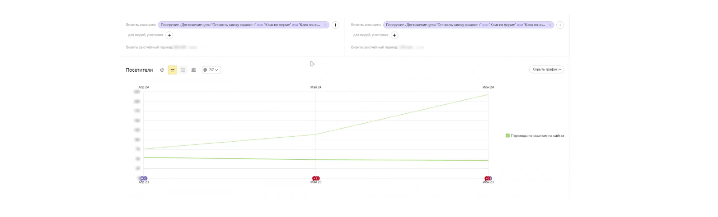
Task: Collapse chart with "Скрыть график"
Action: (547, 69)
